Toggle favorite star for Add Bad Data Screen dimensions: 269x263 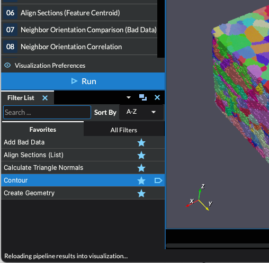click(x=141, y=142)
